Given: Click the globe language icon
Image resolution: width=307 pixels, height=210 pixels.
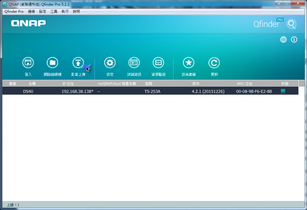Looking at the screenshot, I should pos(283,40).
